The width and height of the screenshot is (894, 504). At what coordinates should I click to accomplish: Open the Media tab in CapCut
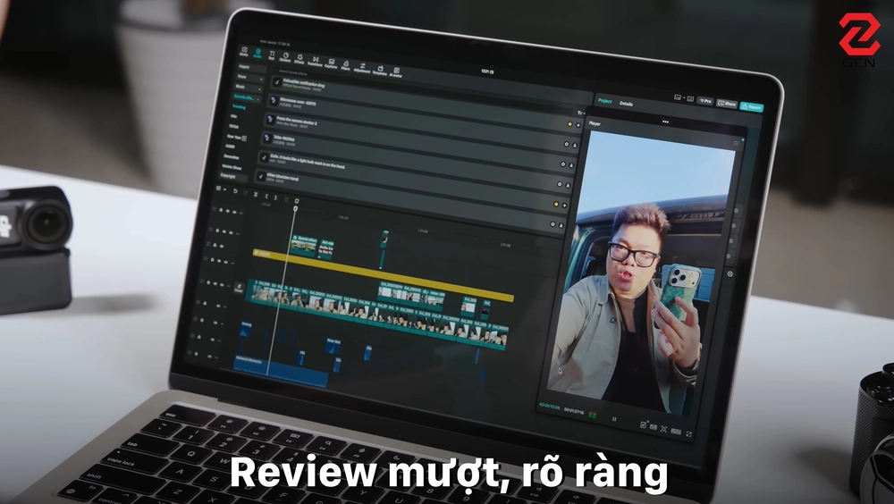tap(244, 51)
